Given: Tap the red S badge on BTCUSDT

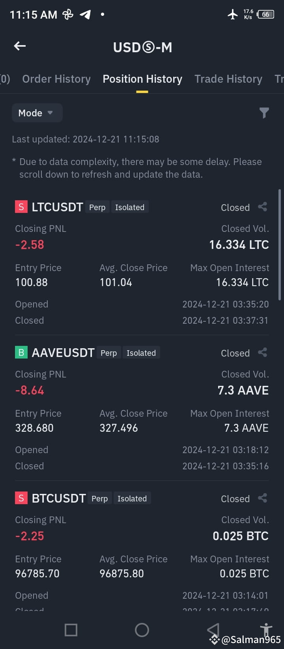Looking at the screenshot, I should click(21, 498).
